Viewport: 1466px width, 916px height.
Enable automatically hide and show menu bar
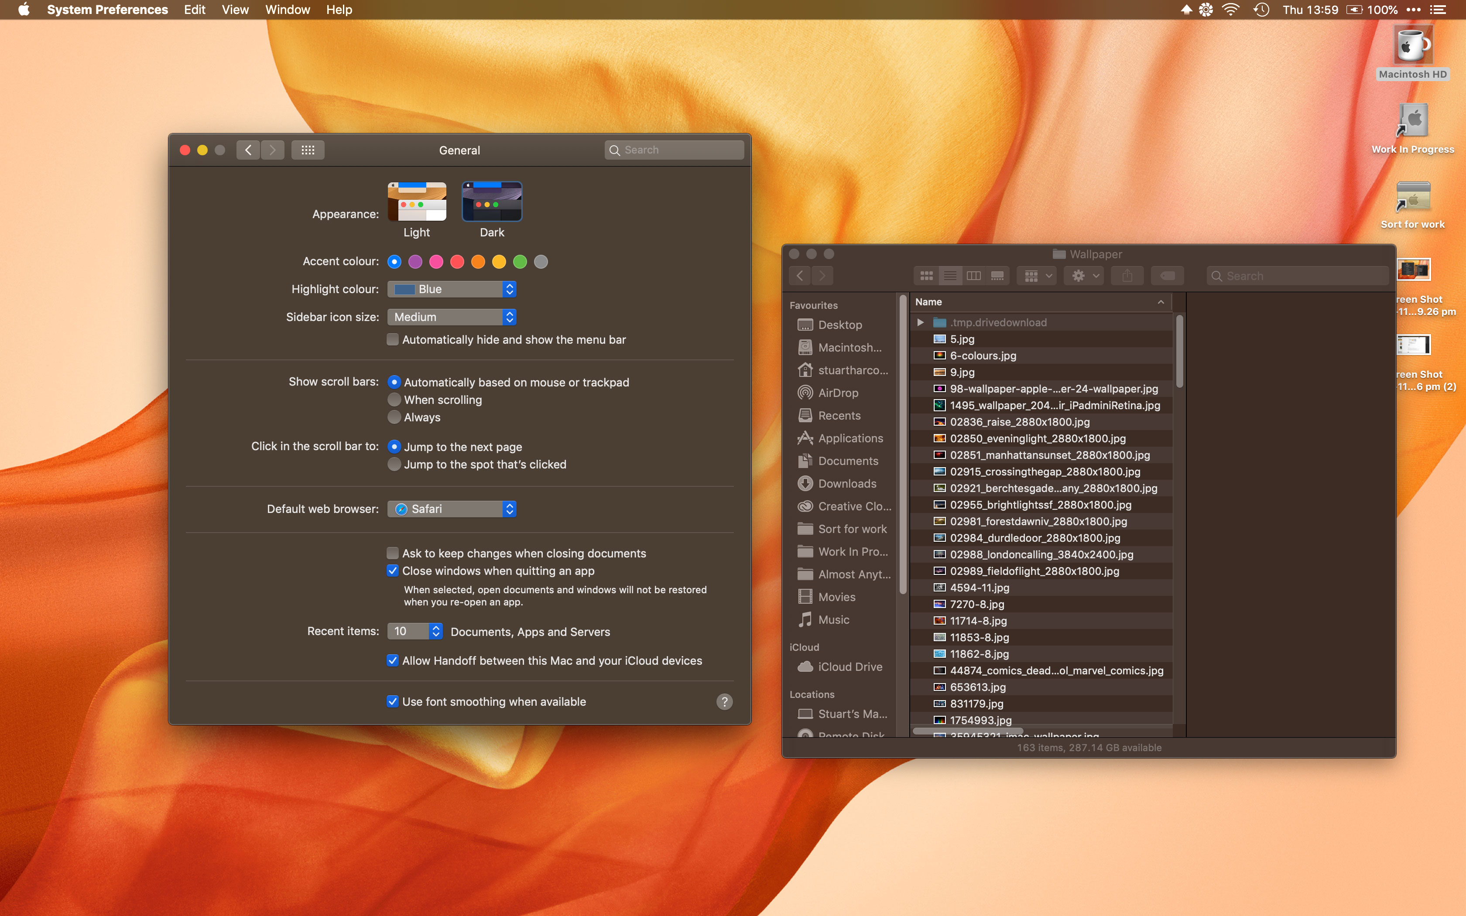pyautogui.click(x=393, y=339)
